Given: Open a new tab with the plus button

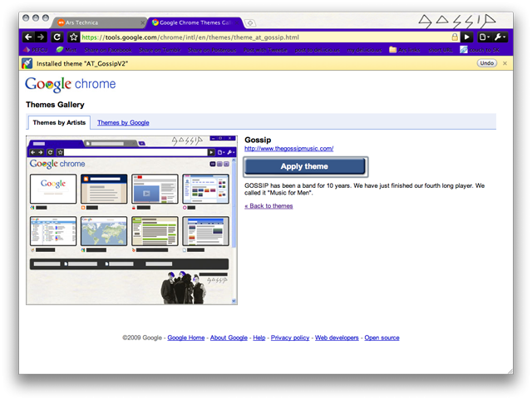Looking at the screenshot, I should click(x=250, y=22).
